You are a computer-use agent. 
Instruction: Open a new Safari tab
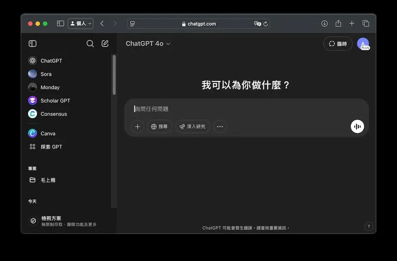coord(352,24)
